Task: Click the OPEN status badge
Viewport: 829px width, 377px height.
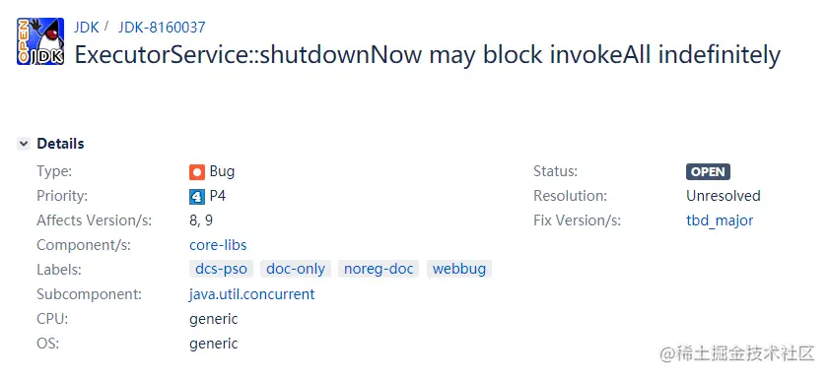Action: coord(709,172)
